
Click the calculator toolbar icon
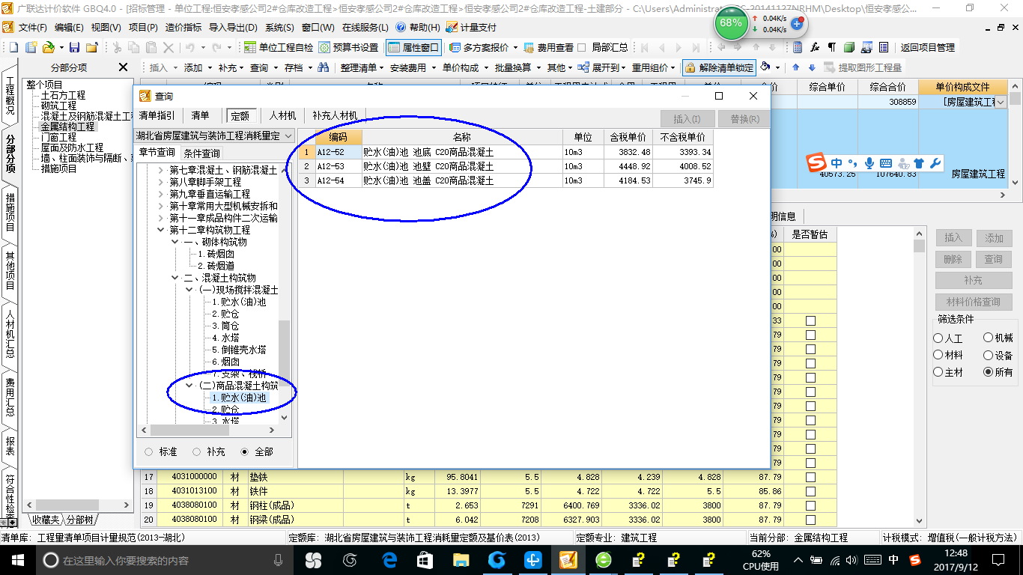pos(797,47)
